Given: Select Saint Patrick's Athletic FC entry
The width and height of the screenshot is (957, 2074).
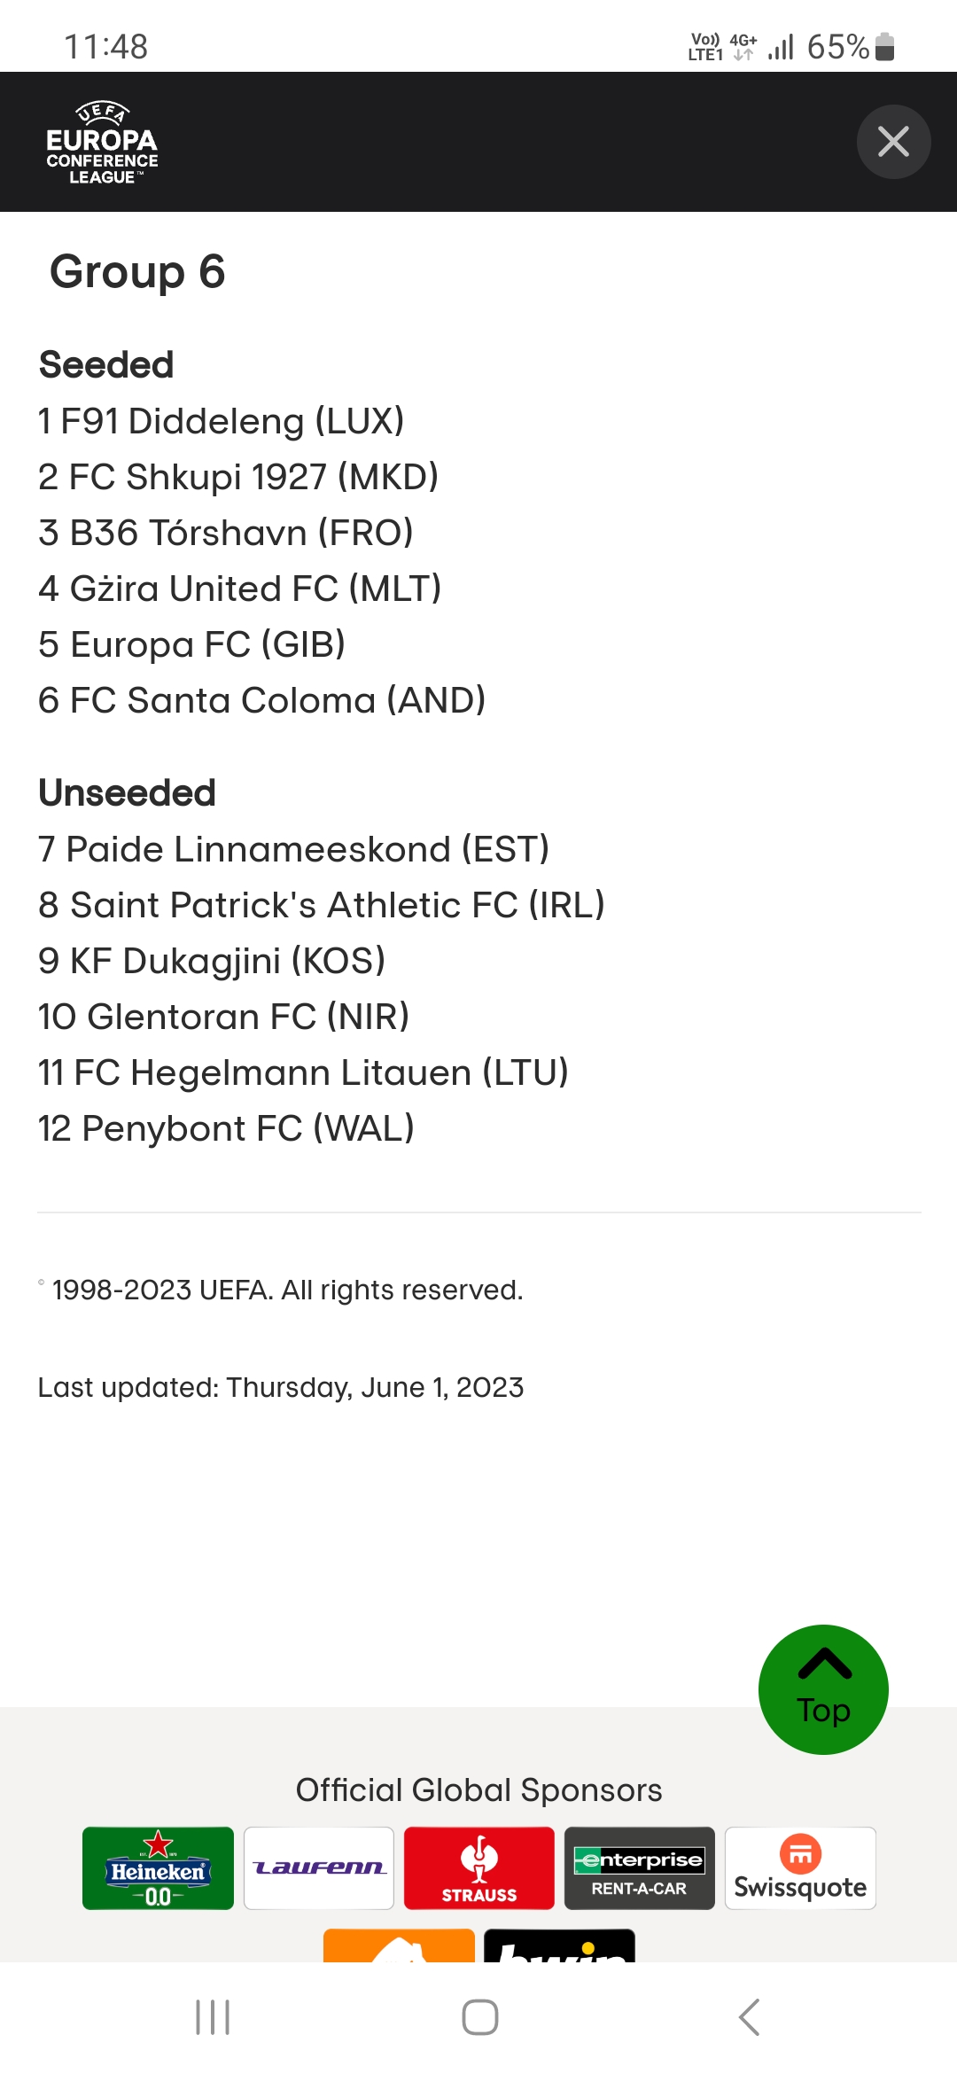Looking at the screenshot, I should point(321,905).
